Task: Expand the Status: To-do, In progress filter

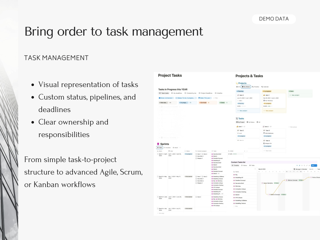Action: 186,98
